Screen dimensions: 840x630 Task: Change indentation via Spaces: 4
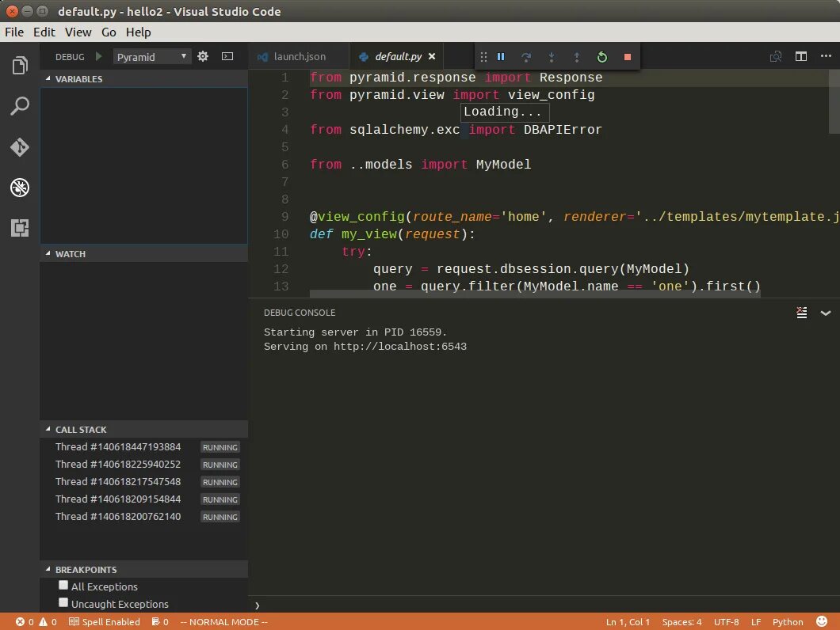pyautogui.click(x=682, y=621)
